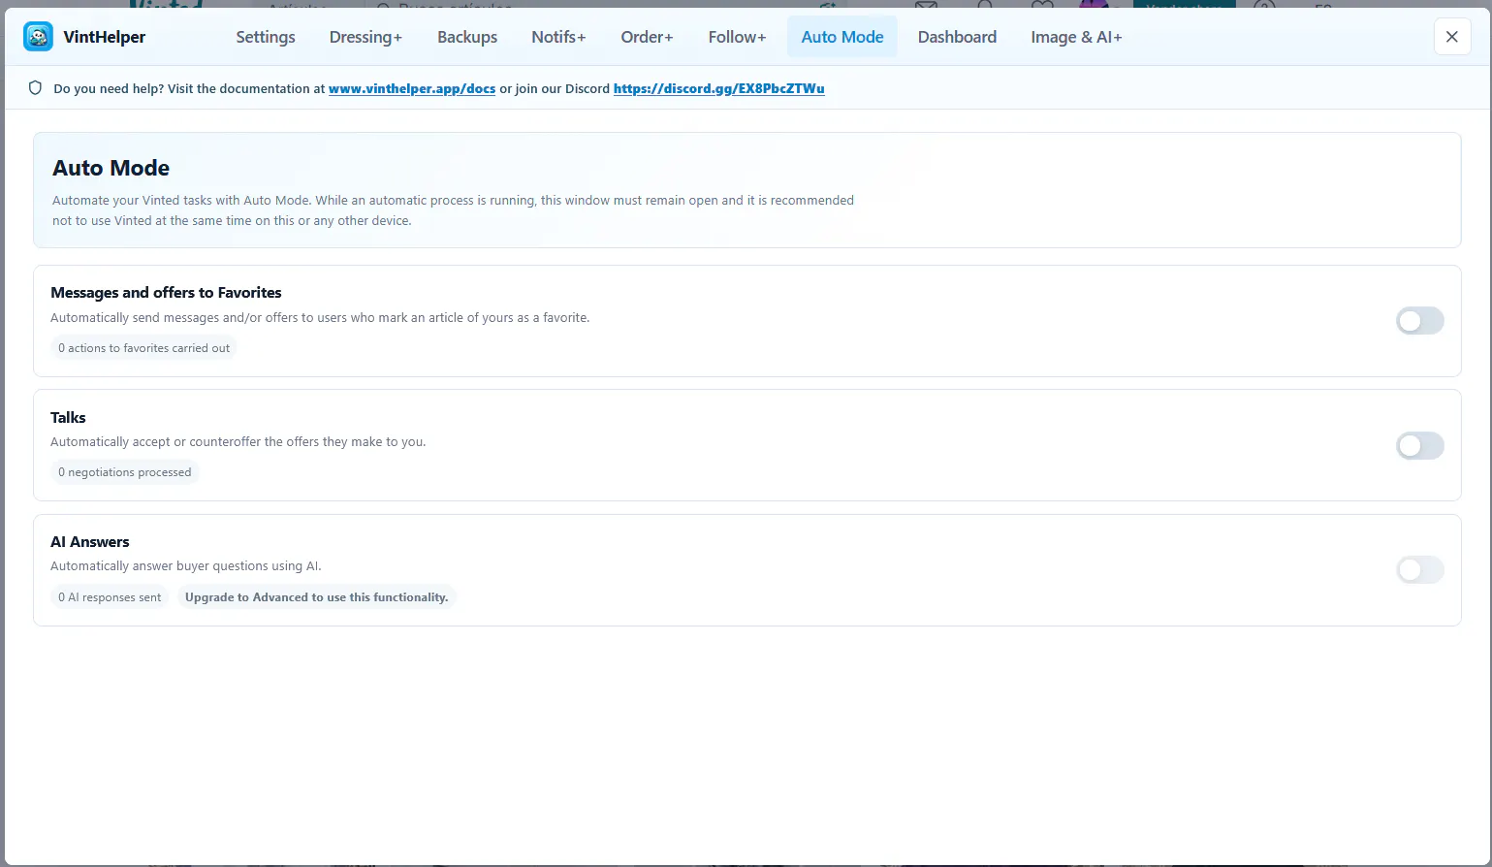Click the "VintHelper" brand name text
Screen dimensions: 1492x867
(105, 37)
